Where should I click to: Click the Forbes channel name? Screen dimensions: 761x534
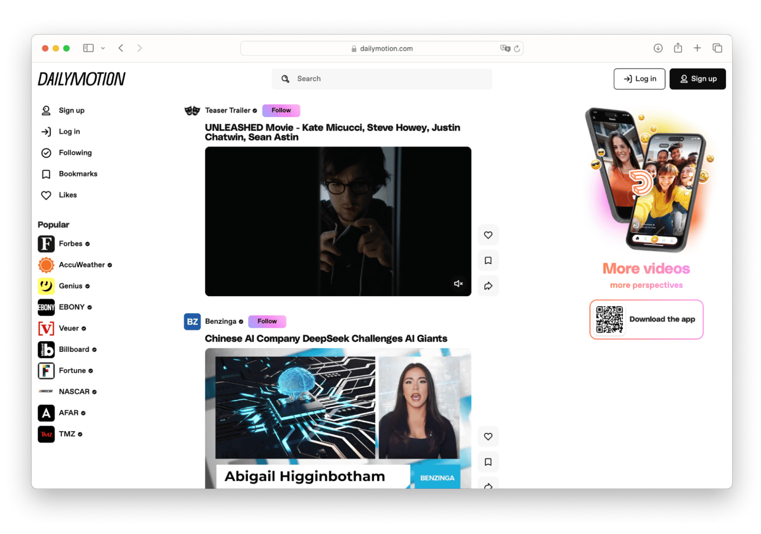coord(71,244)
